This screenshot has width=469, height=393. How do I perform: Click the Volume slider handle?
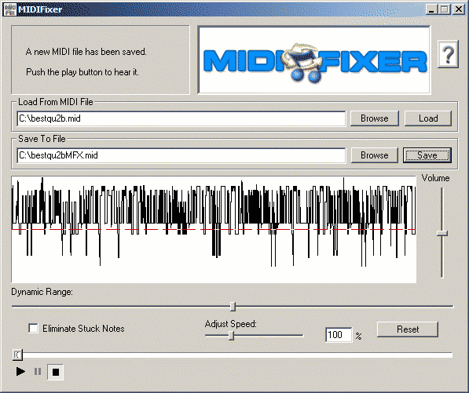(442, 233)
